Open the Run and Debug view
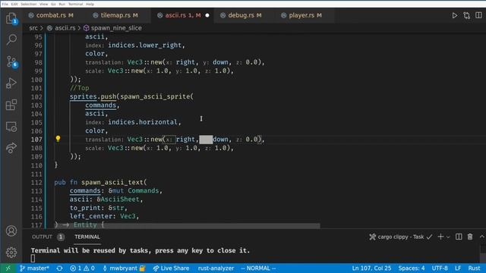Image resolution: width=486 pixels, height=273 pixels. [11, 83]
